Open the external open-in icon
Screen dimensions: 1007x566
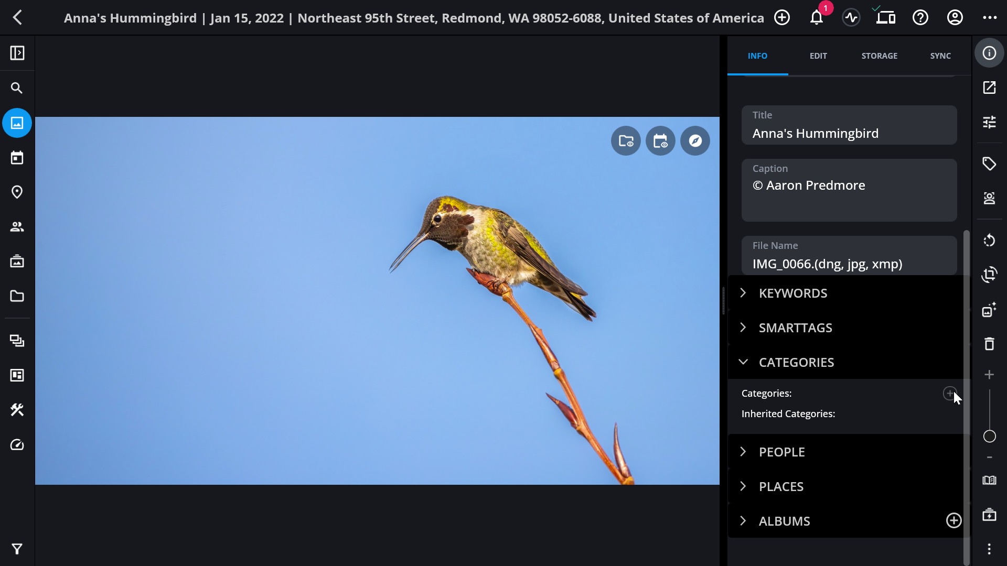coord(989,88)
